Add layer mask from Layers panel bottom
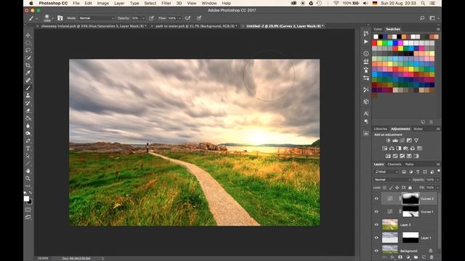This screenshot has width=465, height=261. tap(400, 257)
